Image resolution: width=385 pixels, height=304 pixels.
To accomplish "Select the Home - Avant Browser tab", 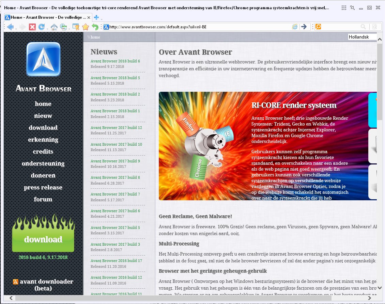I will point(48,17).
